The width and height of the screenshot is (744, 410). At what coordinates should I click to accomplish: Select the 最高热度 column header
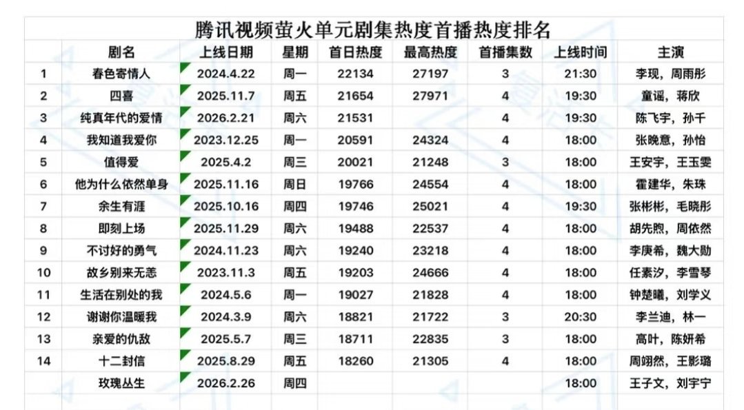430,52
